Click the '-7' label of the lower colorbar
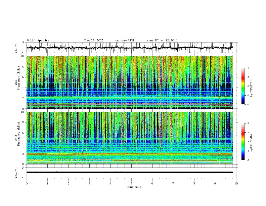Viewport: 266px width, 206px height. click(x=248, y=160)
